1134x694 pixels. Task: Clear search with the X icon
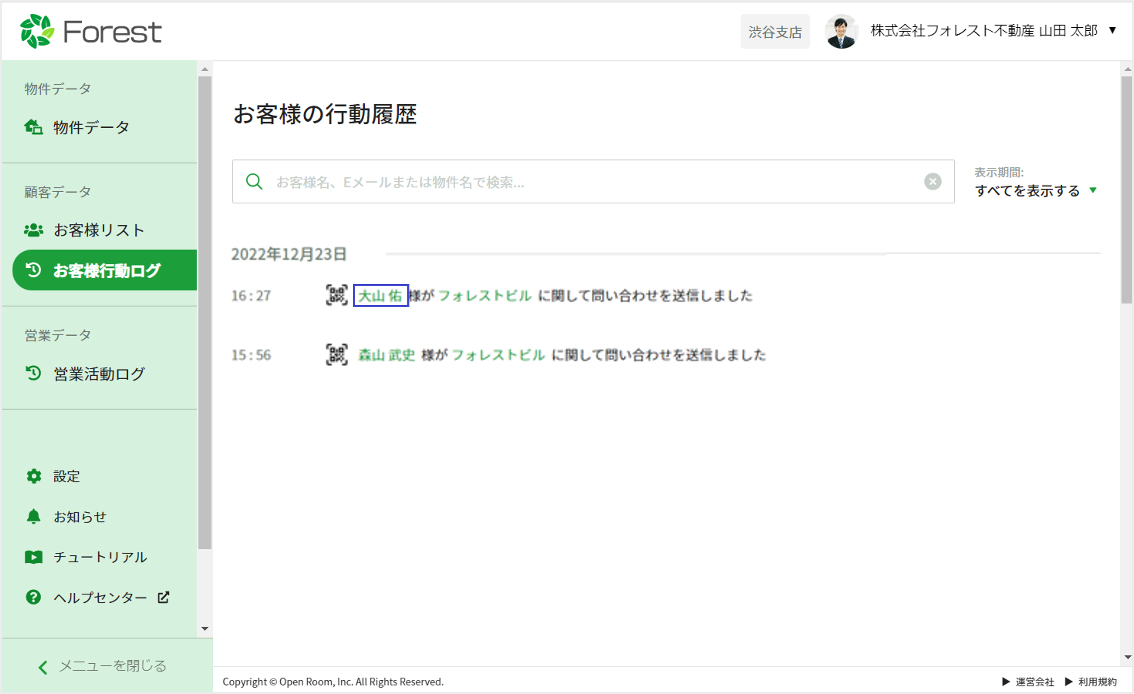pyautogui.click(x=932, y=182)
